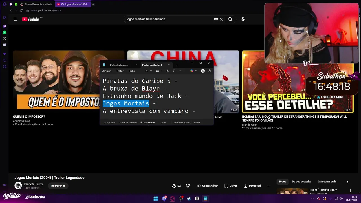Open Windows (CRLF) line ending option
Screen dimensions: 361x203
click(x=182, y=123)
